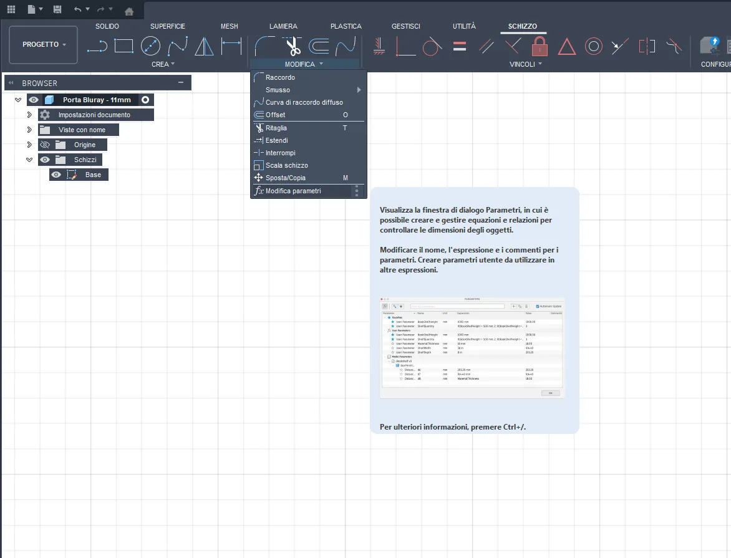Switch to the LAMIERA tab

click(283, 26)
